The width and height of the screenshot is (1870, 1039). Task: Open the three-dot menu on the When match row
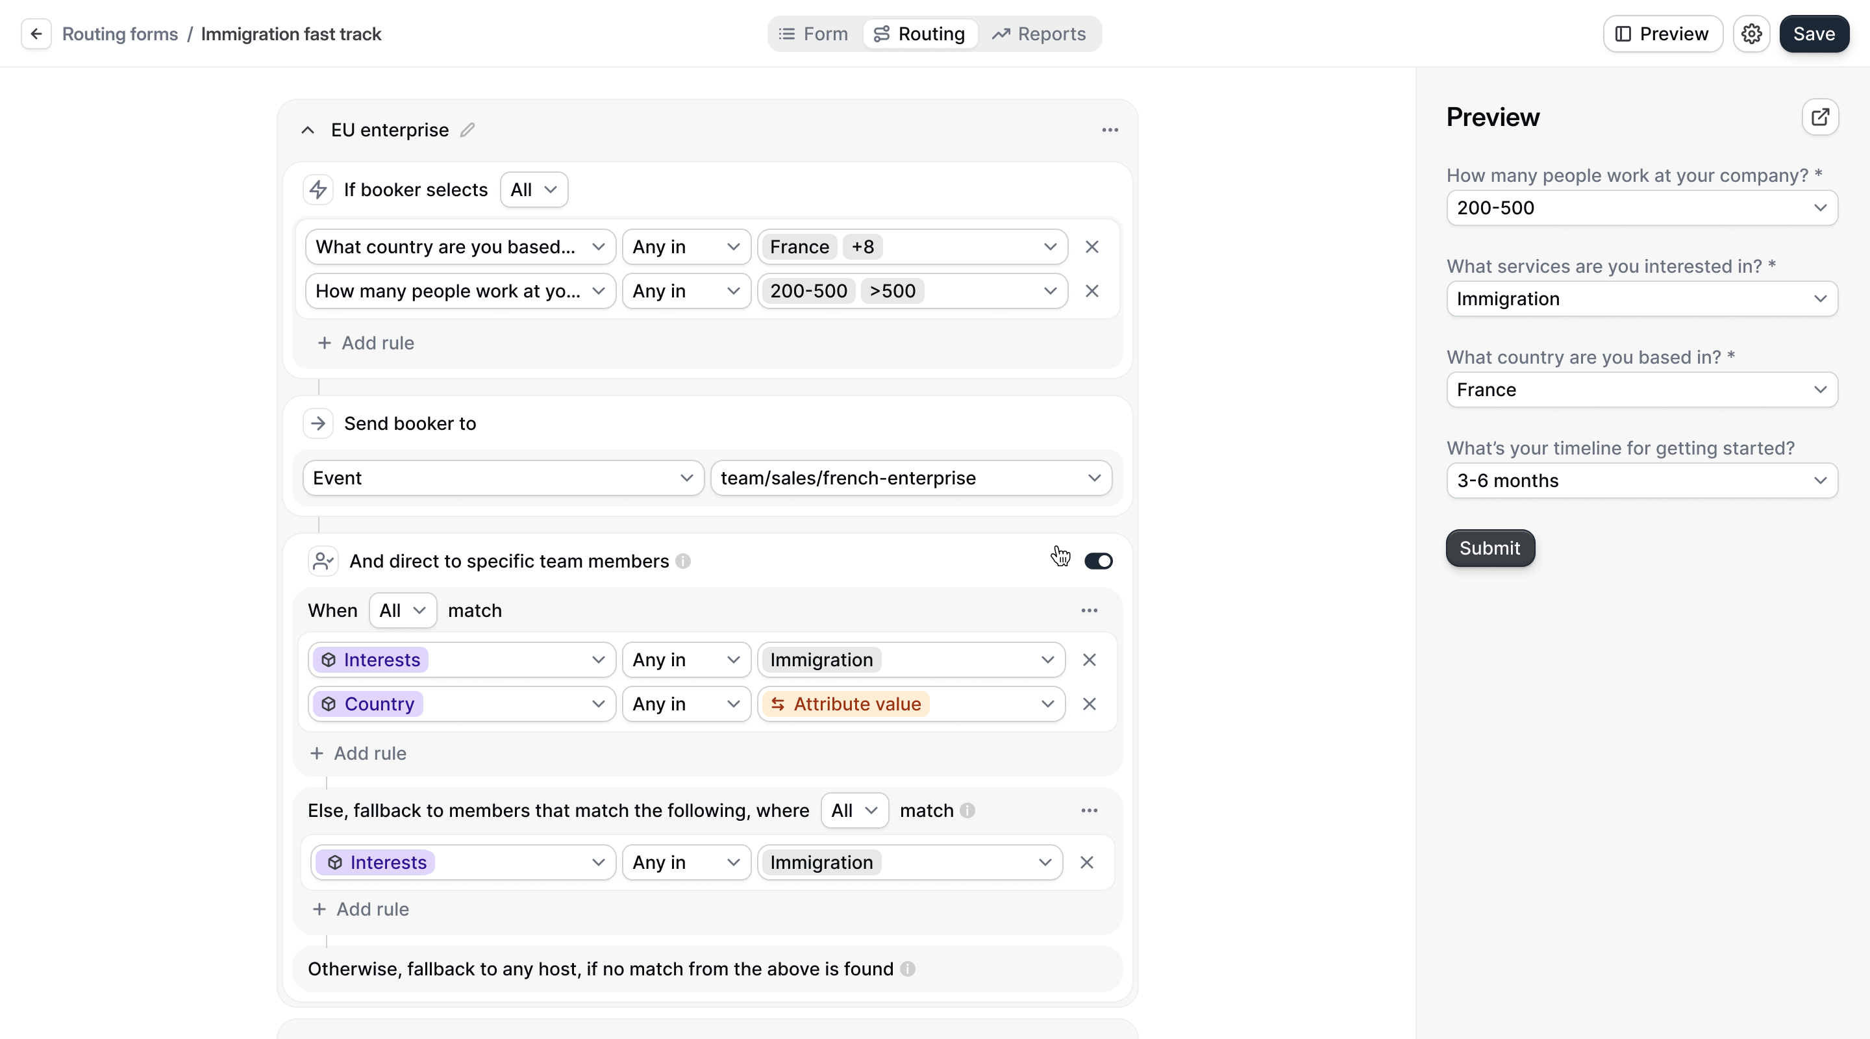[x=1089, y=610]
